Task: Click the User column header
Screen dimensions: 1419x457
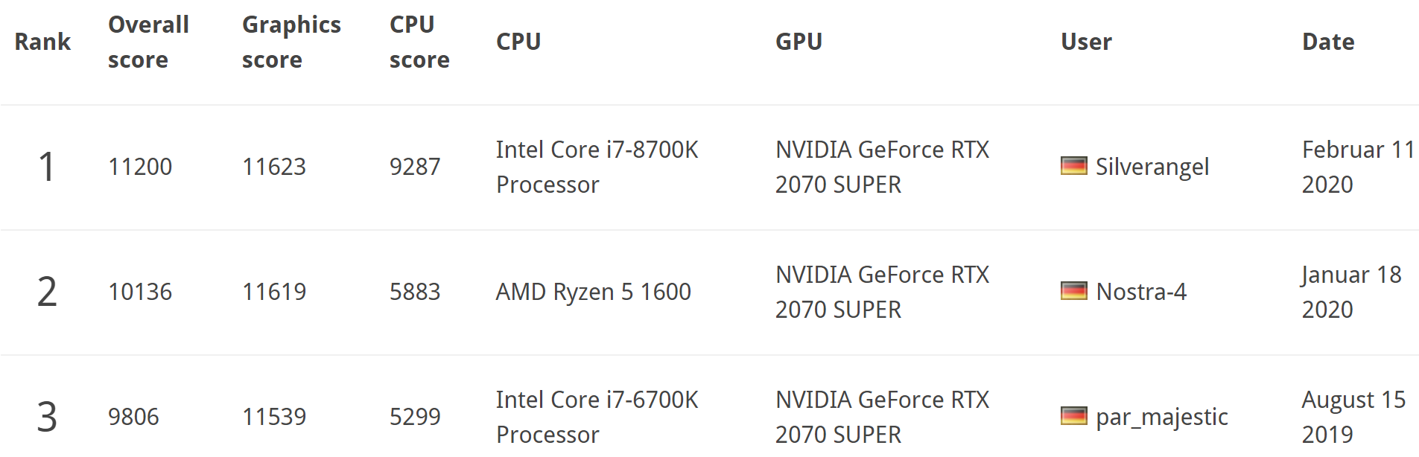Action: click(1086, 42)
